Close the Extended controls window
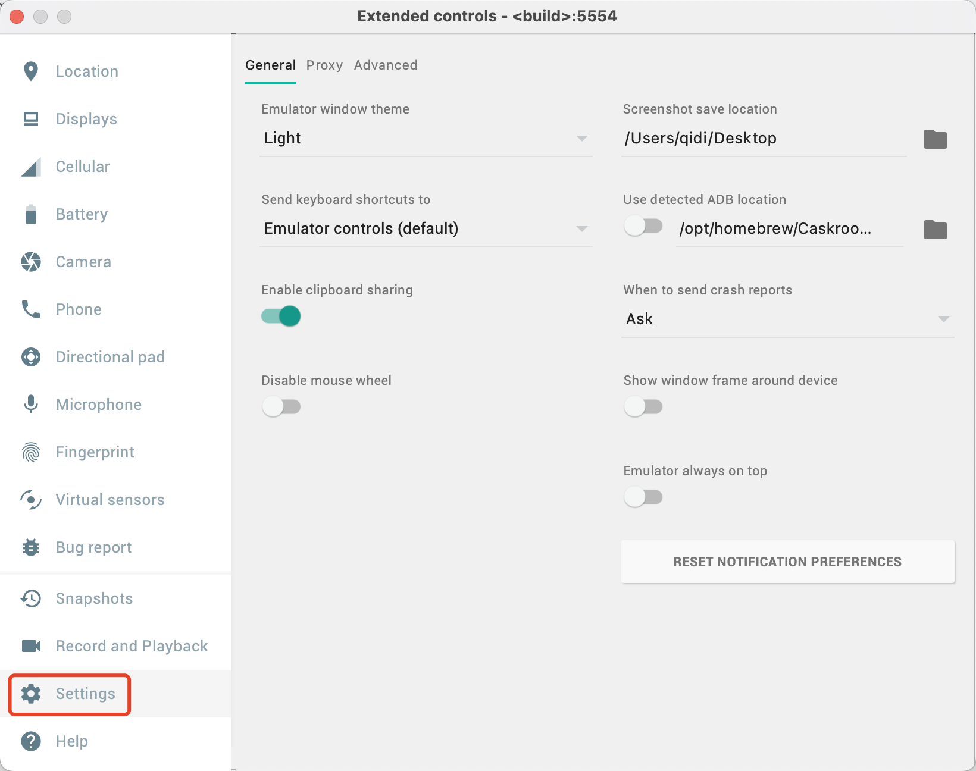This screenshot has width=976, height=771. click(x=17, y=17)
